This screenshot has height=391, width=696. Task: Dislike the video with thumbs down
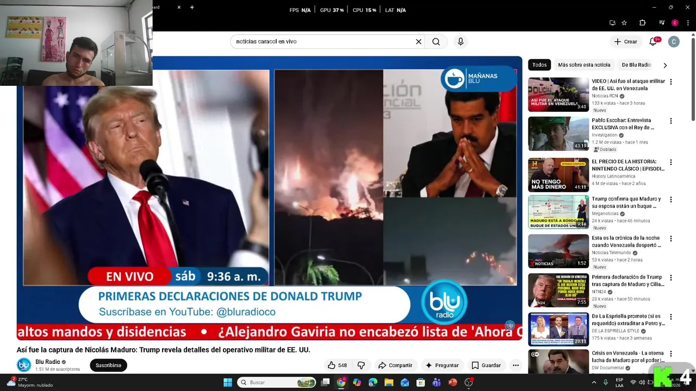click(361, 365)
